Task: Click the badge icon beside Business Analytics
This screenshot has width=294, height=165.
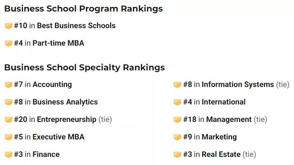Action: tap(9, 102)
